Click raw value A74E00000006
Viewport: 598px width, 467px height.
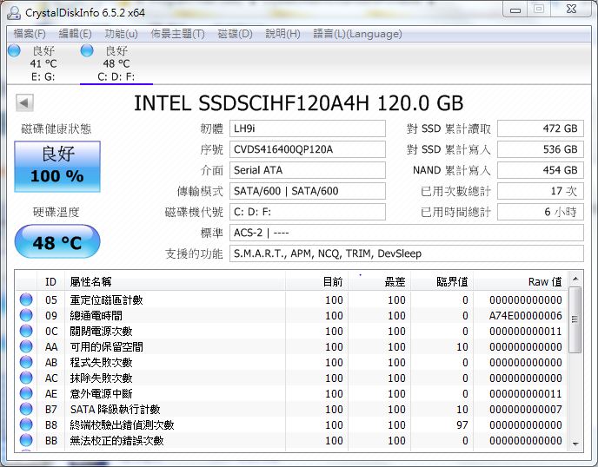coord(526,315)
